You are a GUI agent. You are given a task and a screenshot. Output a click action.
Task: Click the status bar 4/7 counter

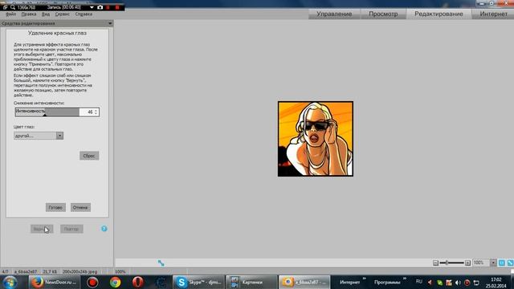[6, 271]
